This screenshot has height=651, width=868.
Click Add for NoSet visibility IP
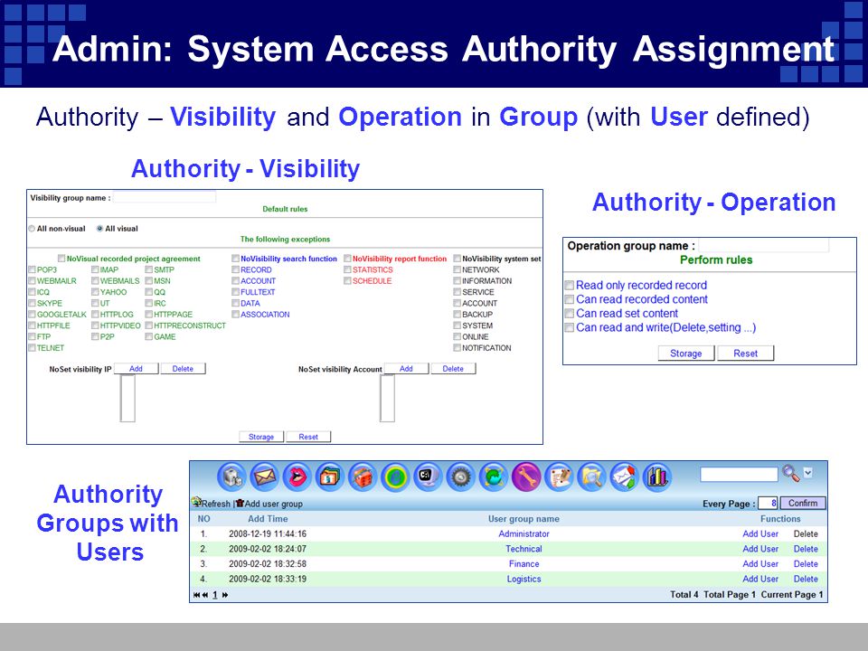point(137,369)
